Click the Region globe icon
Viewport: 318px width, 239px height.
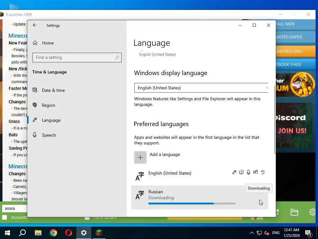35,105
